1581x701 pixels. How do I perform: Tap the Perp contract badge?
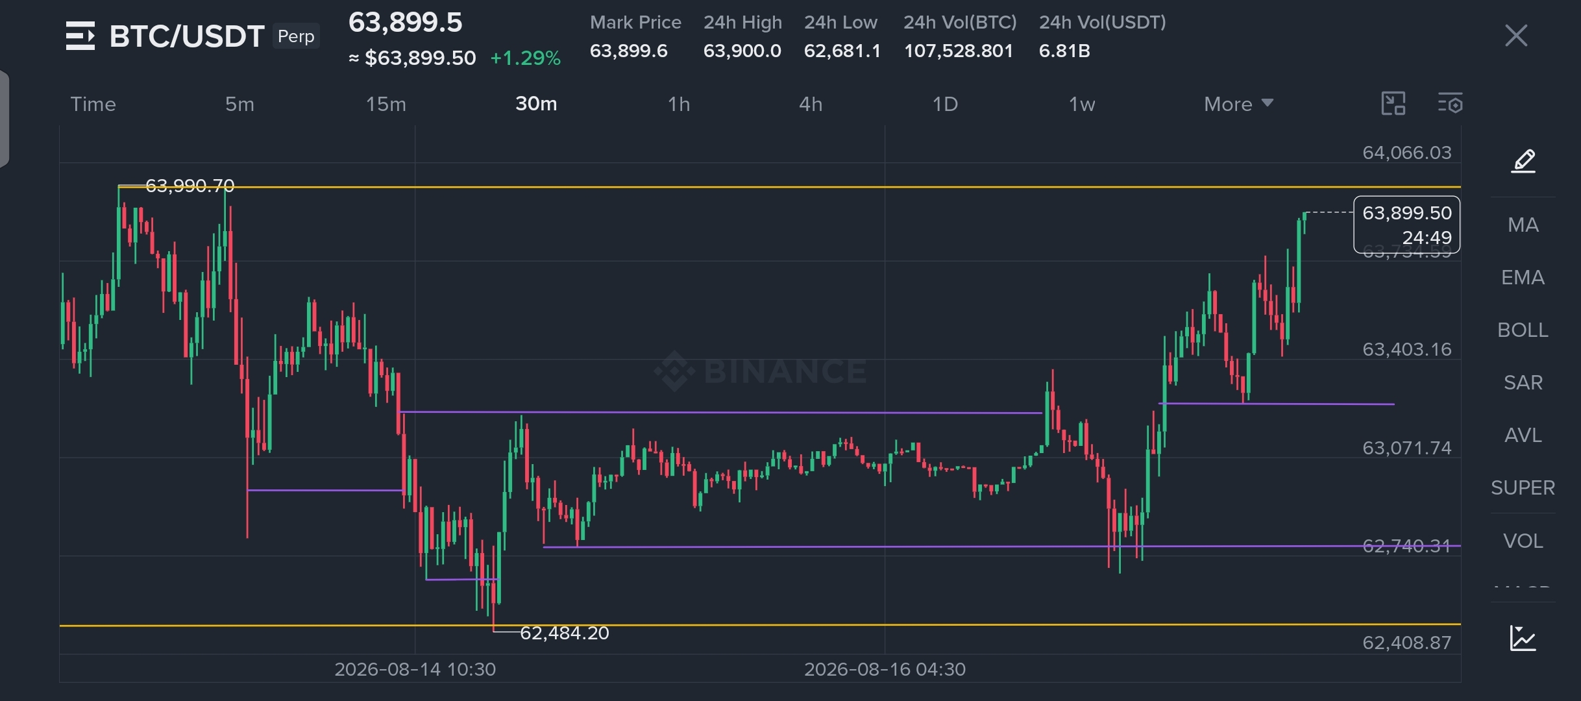tap(296, 36)
